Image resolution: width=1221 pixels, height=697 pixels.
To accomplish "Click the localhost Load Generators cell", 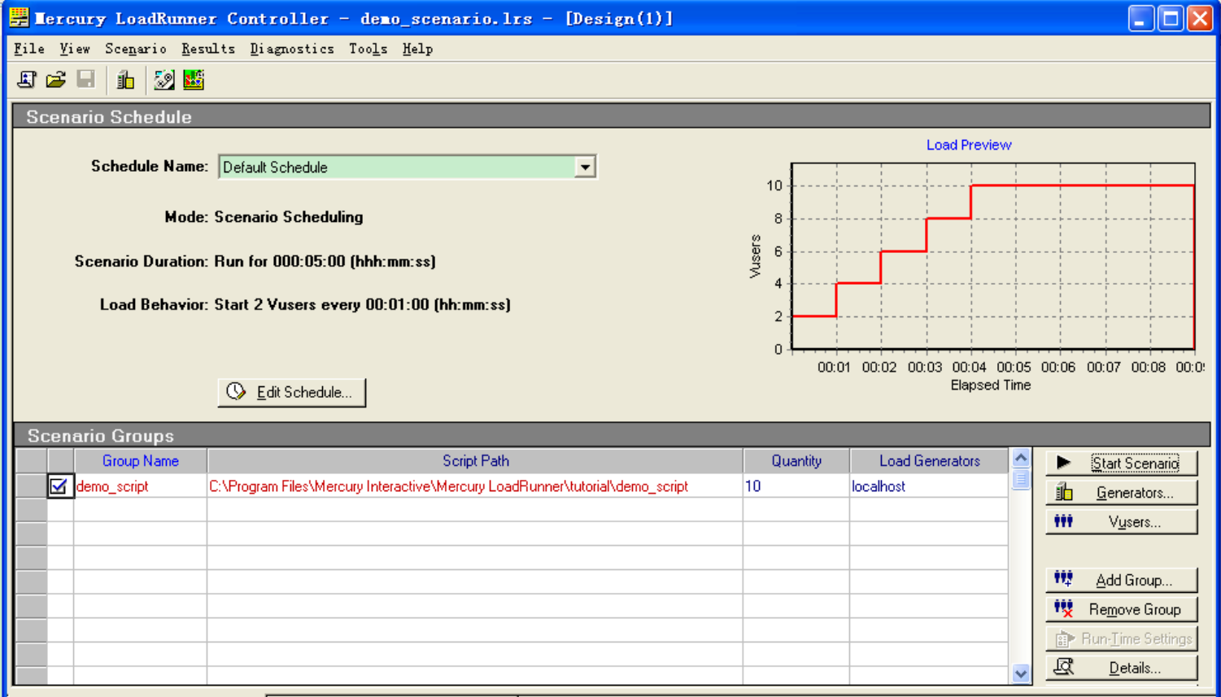I will pos(927,486).
